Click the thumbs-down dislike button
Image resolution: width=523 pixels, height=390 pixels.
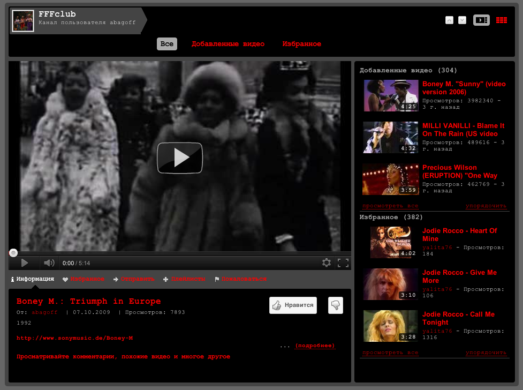(x=336, y=305)
